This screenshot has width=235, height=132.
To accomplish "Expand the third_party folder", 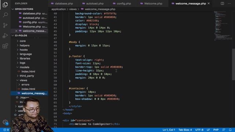I will (27, 76).
